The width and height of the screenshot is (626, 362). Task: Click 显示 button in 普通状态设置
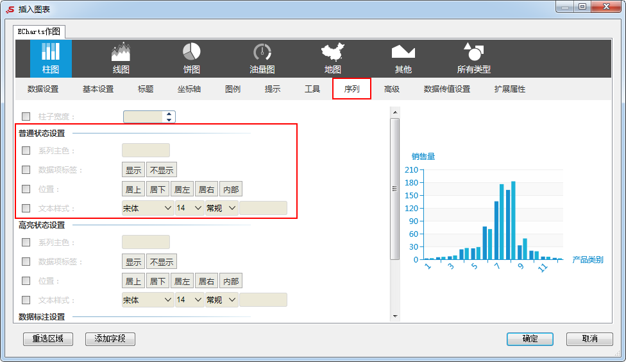coord(133,170)
